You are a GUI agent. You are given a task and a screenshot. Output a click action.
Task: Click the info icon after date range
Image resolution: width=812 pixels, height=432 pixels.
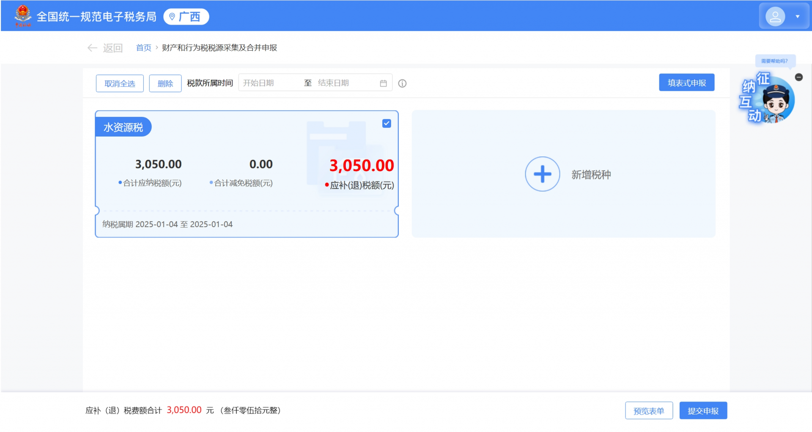pos(402,83)
